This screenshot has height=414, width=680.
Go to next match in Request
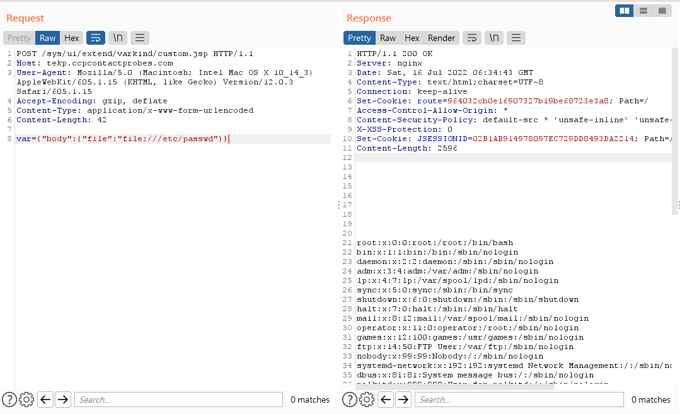click(x=63, y=400)
